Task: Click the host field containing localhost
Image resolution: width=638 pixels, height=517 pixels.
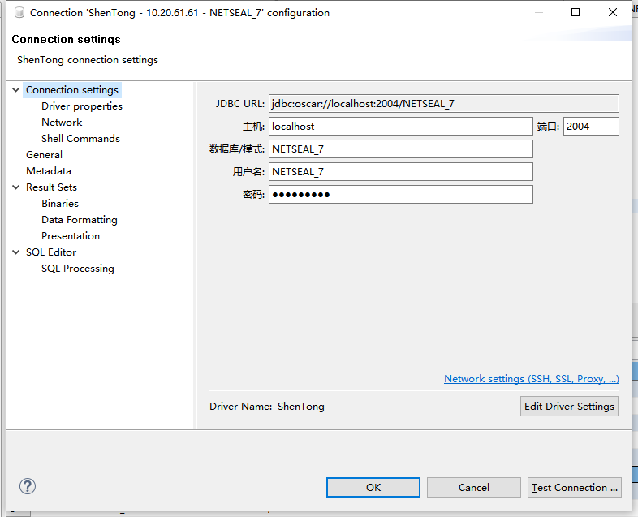Action: [400, 127]
